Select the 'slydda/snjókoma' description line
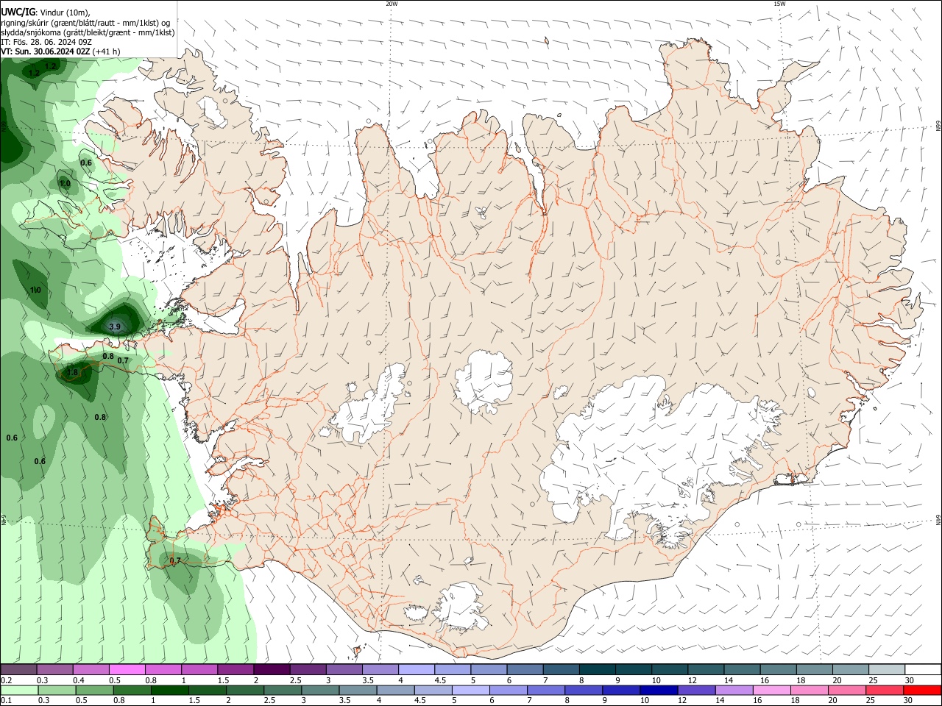The height and width of the screenshot is (706, 942). (x=88, y=32)
